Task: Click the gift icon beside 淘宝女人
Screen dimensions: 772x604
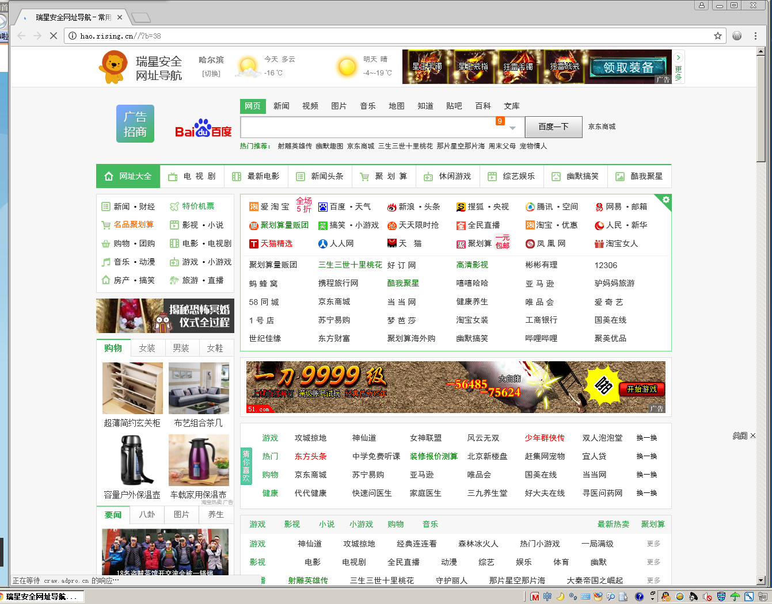Action: (599, 244)
